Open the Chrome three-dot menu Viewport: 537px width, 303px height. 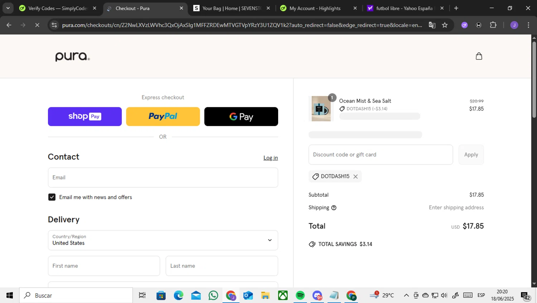point(528,25)
